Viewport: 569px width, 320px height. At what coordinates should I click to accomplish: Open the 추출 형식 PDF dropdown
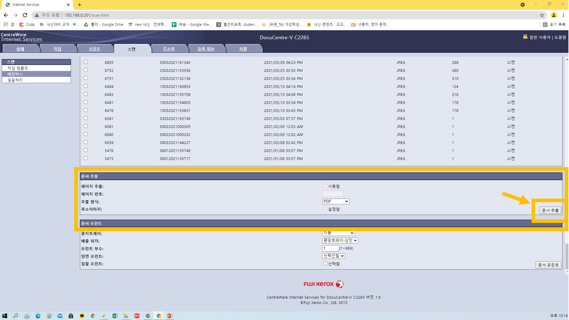[336, 201]
